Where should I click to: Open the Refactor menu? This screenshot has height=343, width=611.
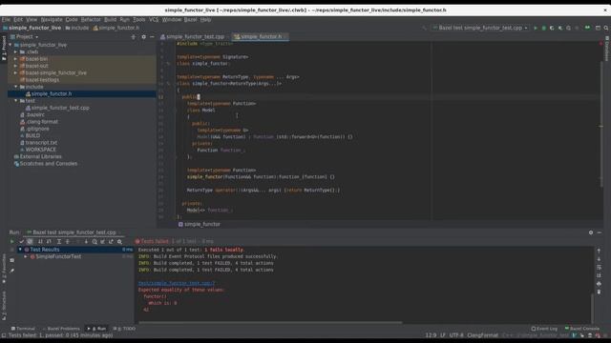(91, 19)
